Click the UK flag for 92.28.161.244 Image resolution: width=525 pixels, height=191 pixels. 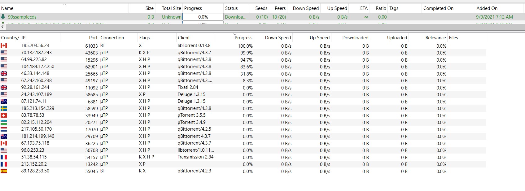click(x=4, y=87)
